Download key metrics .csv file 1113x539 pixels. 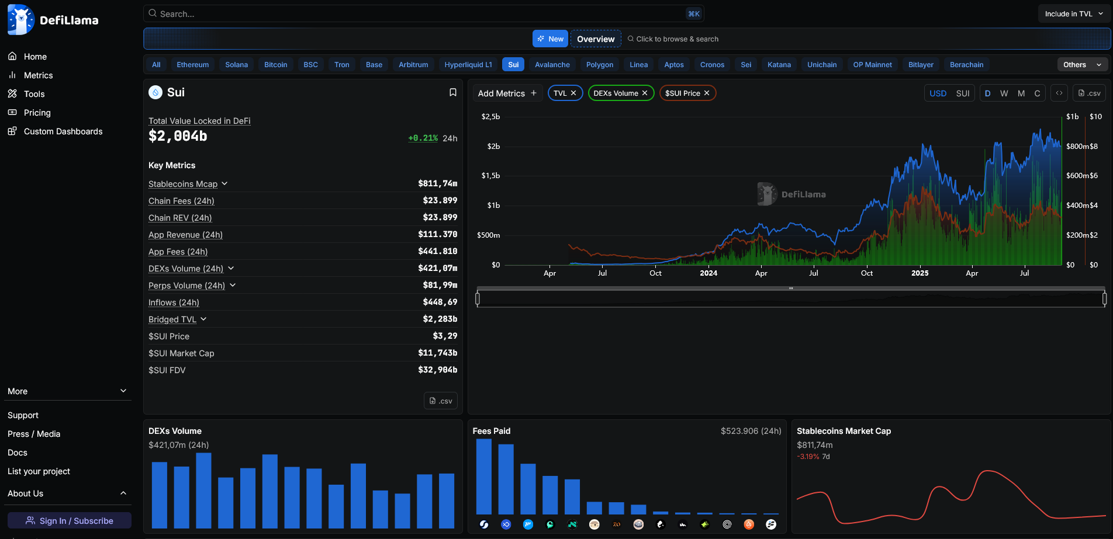(441, 401)
